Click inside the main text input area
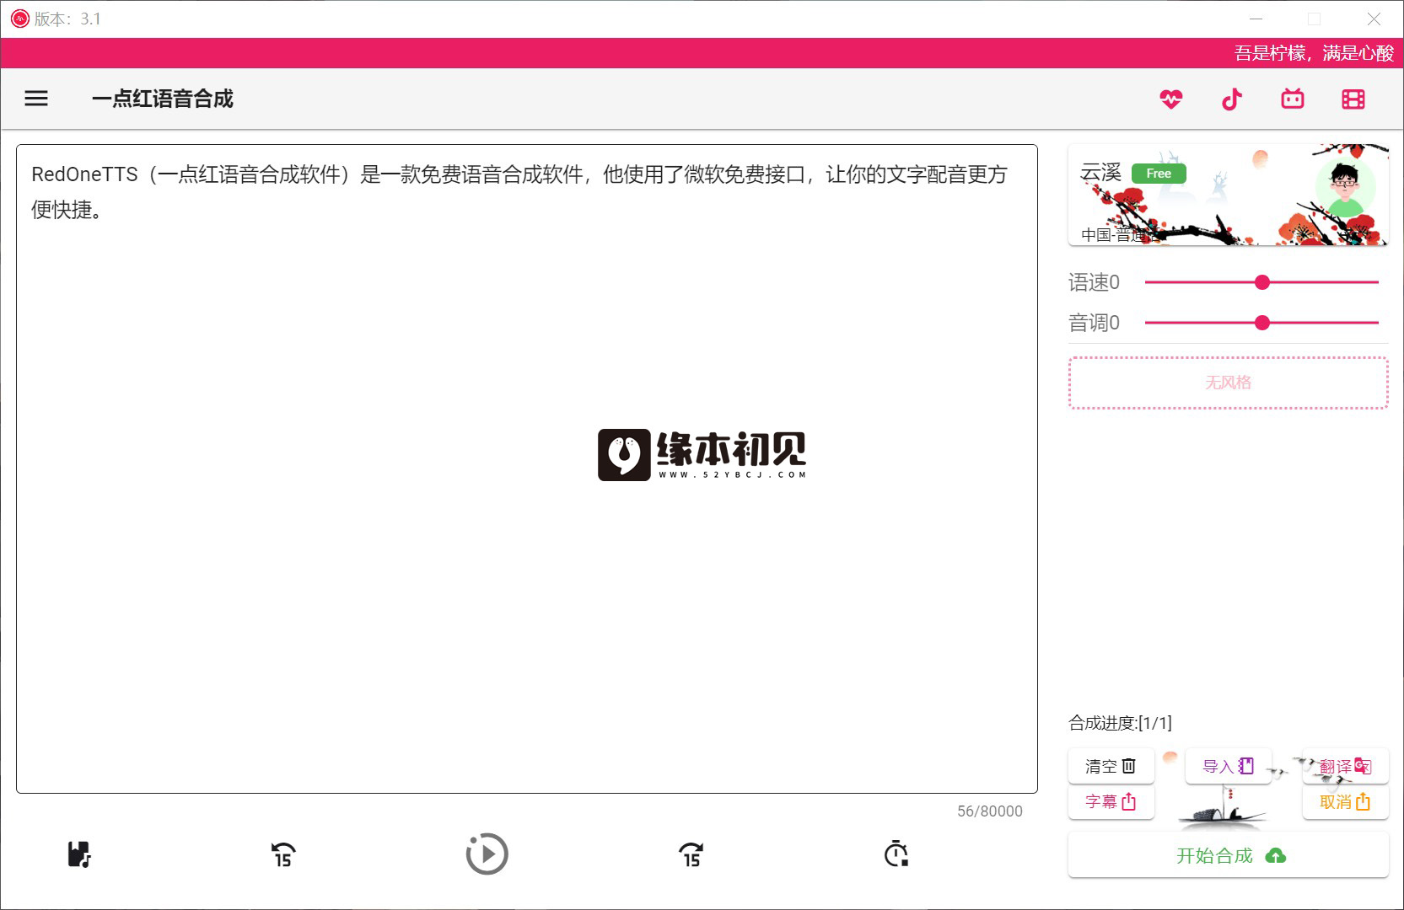 point(527,468)
